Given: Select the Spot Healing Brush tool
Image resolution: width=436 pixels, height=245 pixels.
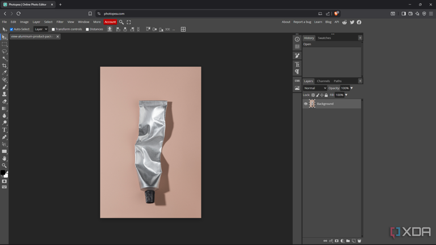Looking at the screenshot, I should click(x=4, y=80).
